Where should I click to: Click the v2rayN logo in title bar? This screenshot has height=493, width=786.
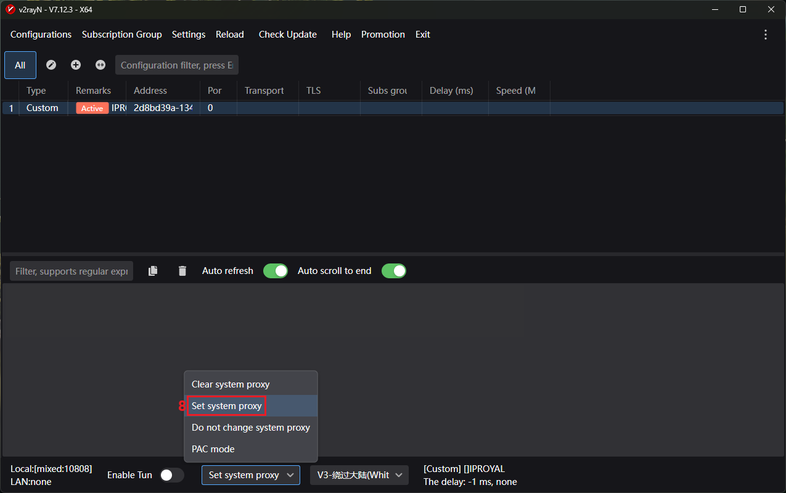pos(10,9)
